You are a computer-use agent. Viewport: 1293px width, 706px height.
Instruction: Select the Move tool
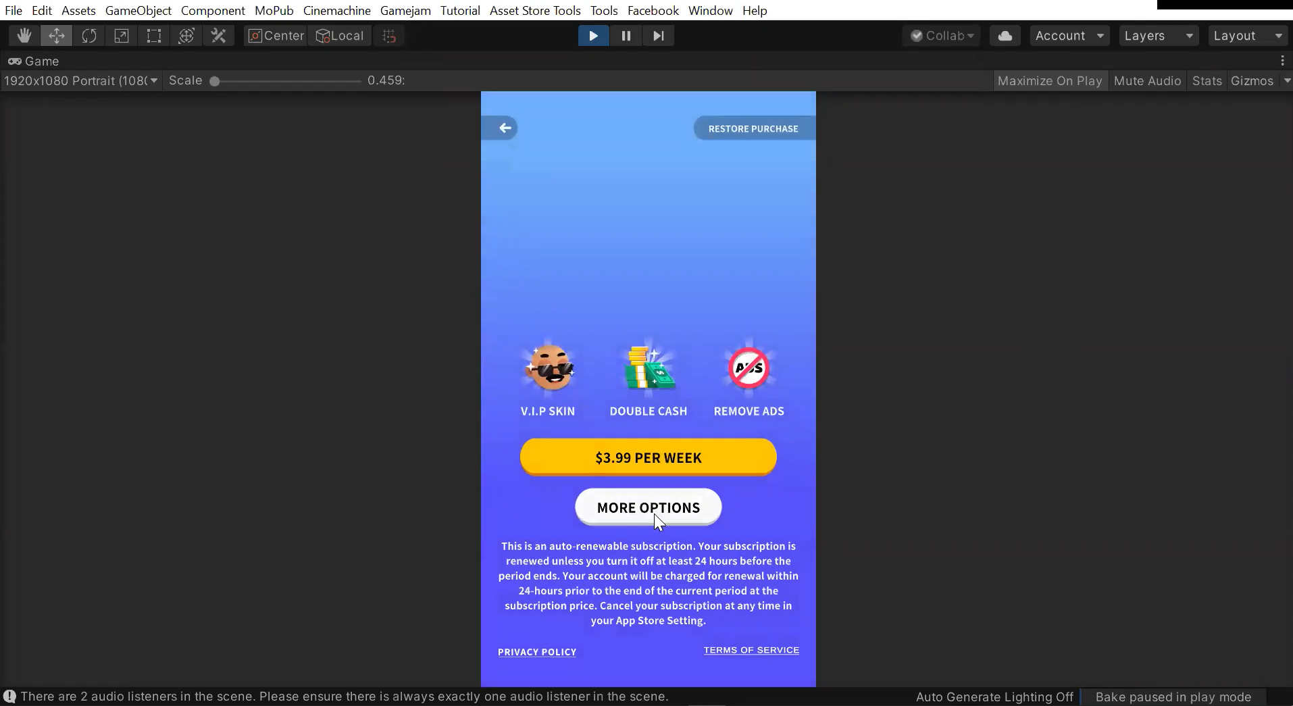click(57, 36)
